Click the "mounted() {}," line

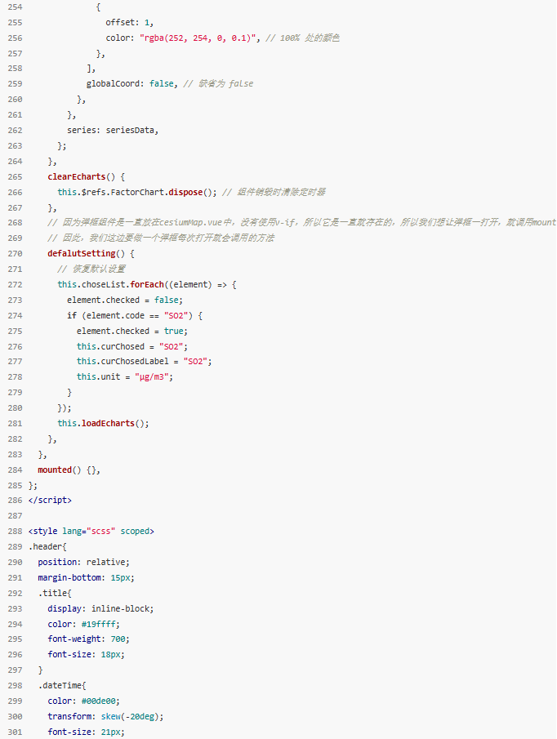pyautogui.click(x=69, y=470)
